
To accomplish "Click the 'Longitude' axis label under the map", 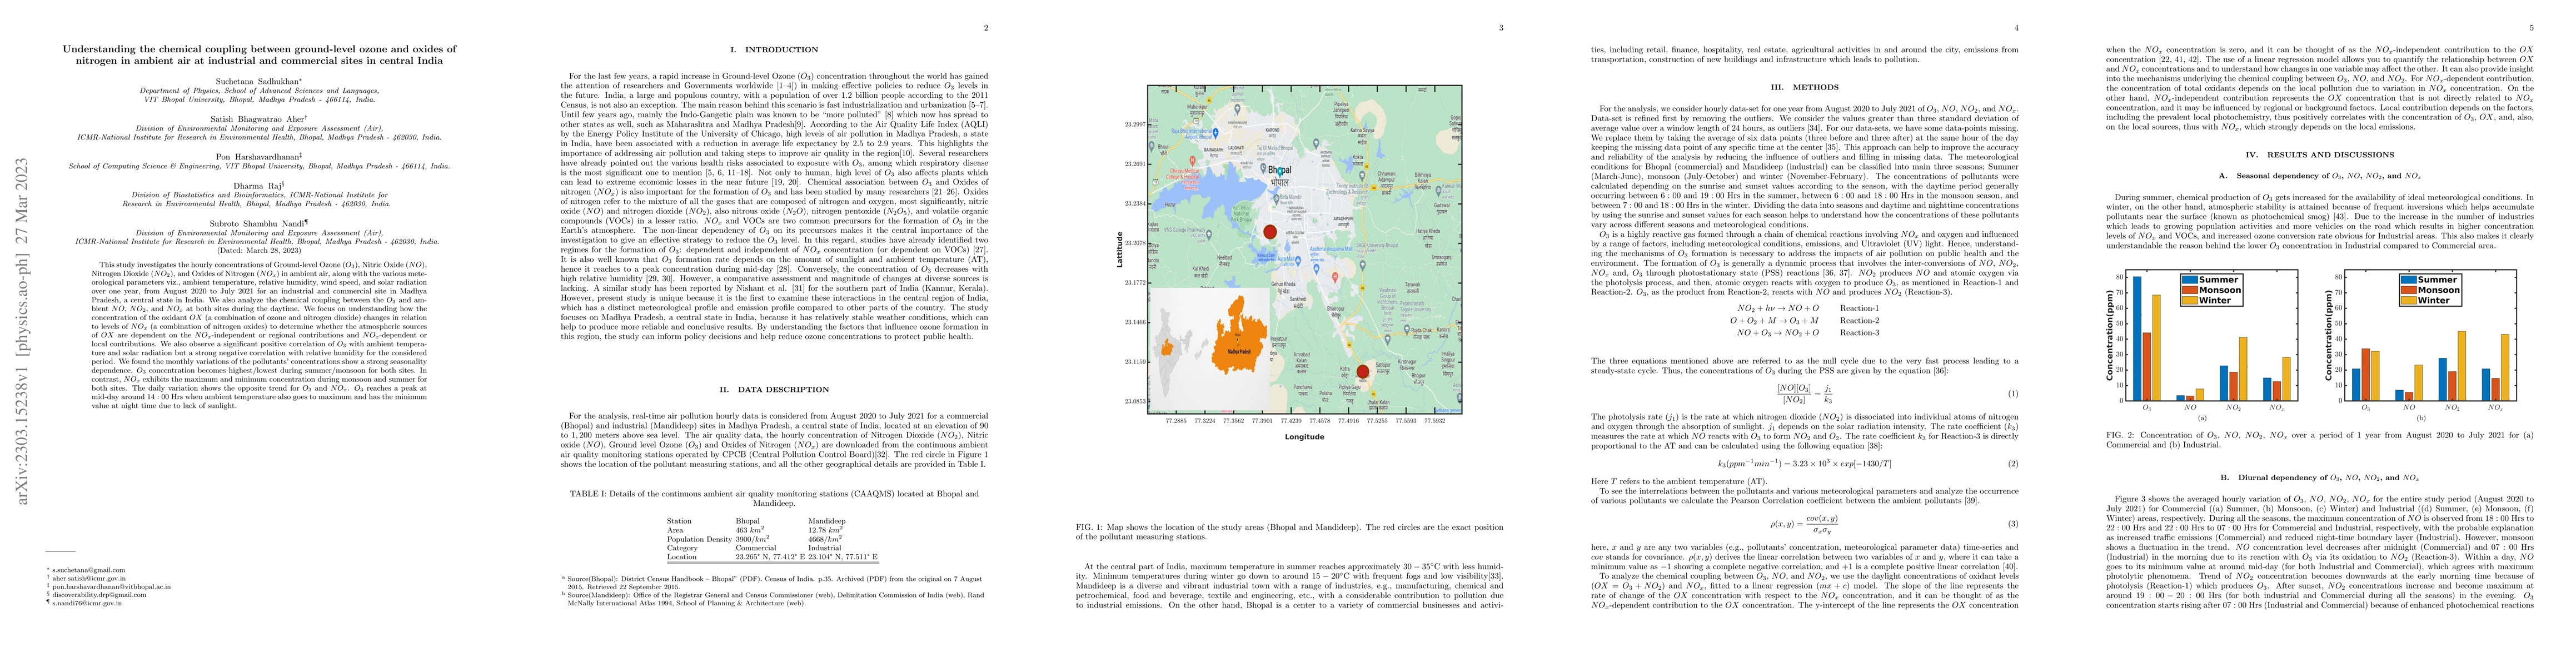I will [x=1304, y=437].
